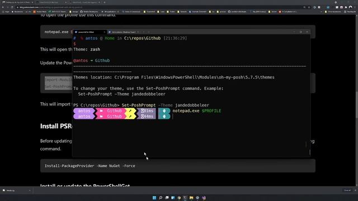Click the Windows Start button

click(x=154, y=198)
